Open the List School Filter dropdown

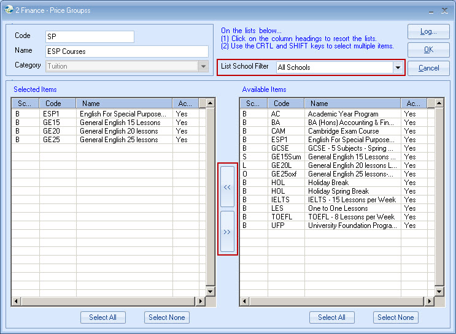pyautogui.click(x=398, y=67)
